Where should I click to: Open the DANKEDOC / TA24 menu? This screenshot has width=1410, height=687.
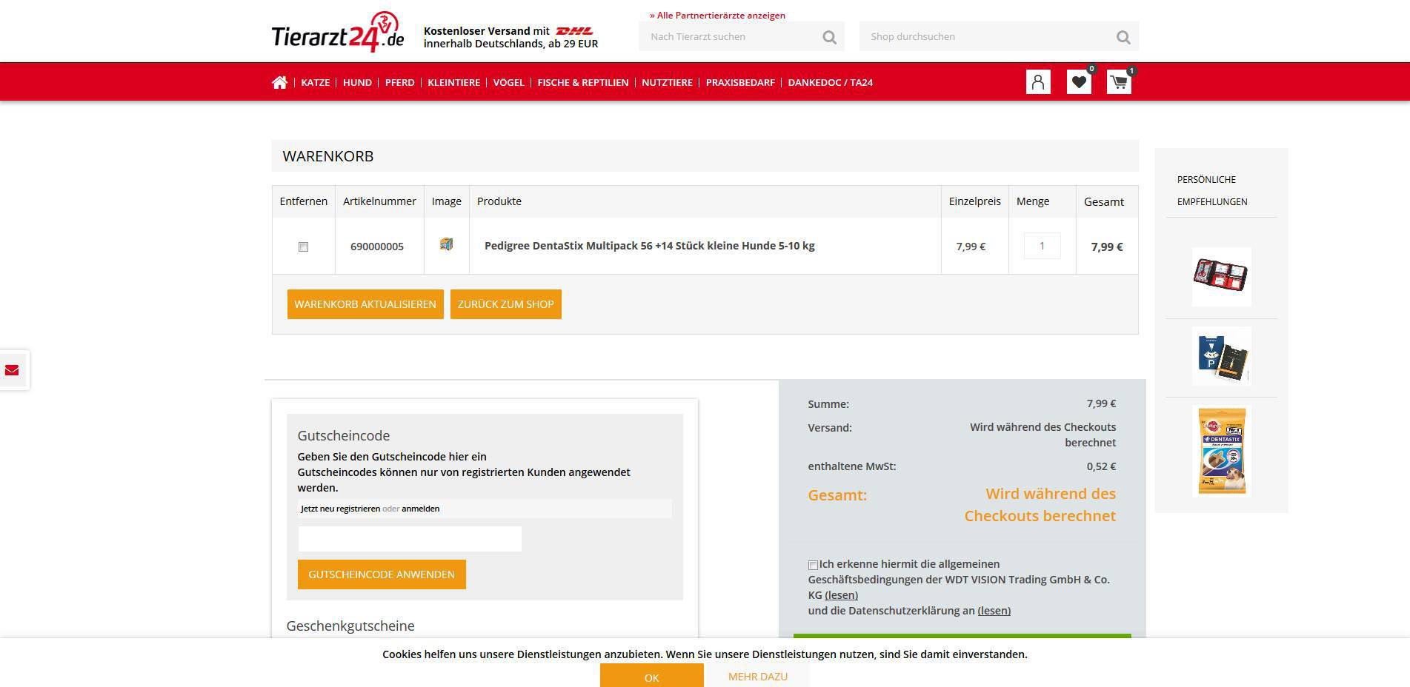point(830,82)
